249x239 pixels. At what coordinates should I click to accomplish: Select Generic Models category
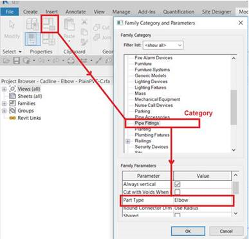coord(151,75)
